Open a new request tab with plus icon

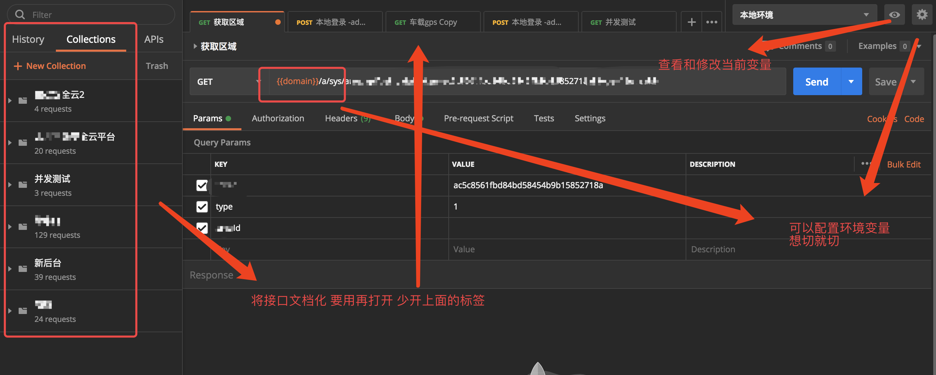pos(691,21)
